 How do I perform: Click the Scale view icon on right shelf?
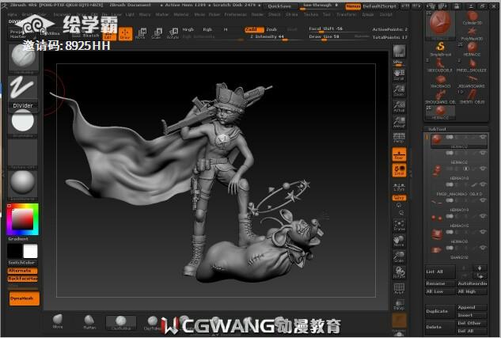399,256
